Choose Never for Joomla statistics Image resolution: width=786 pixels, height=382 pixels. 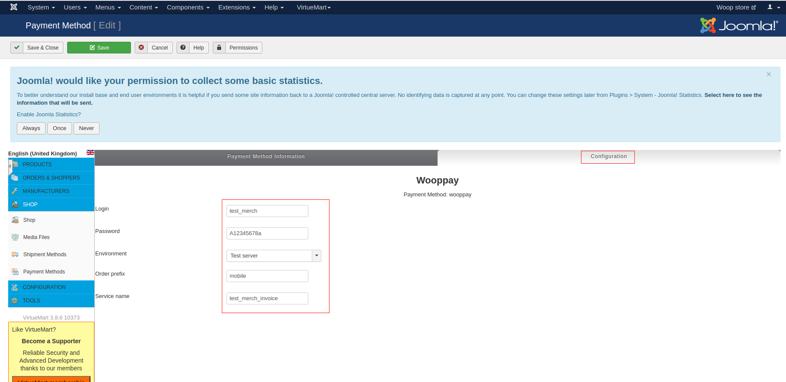click(87, 128)
